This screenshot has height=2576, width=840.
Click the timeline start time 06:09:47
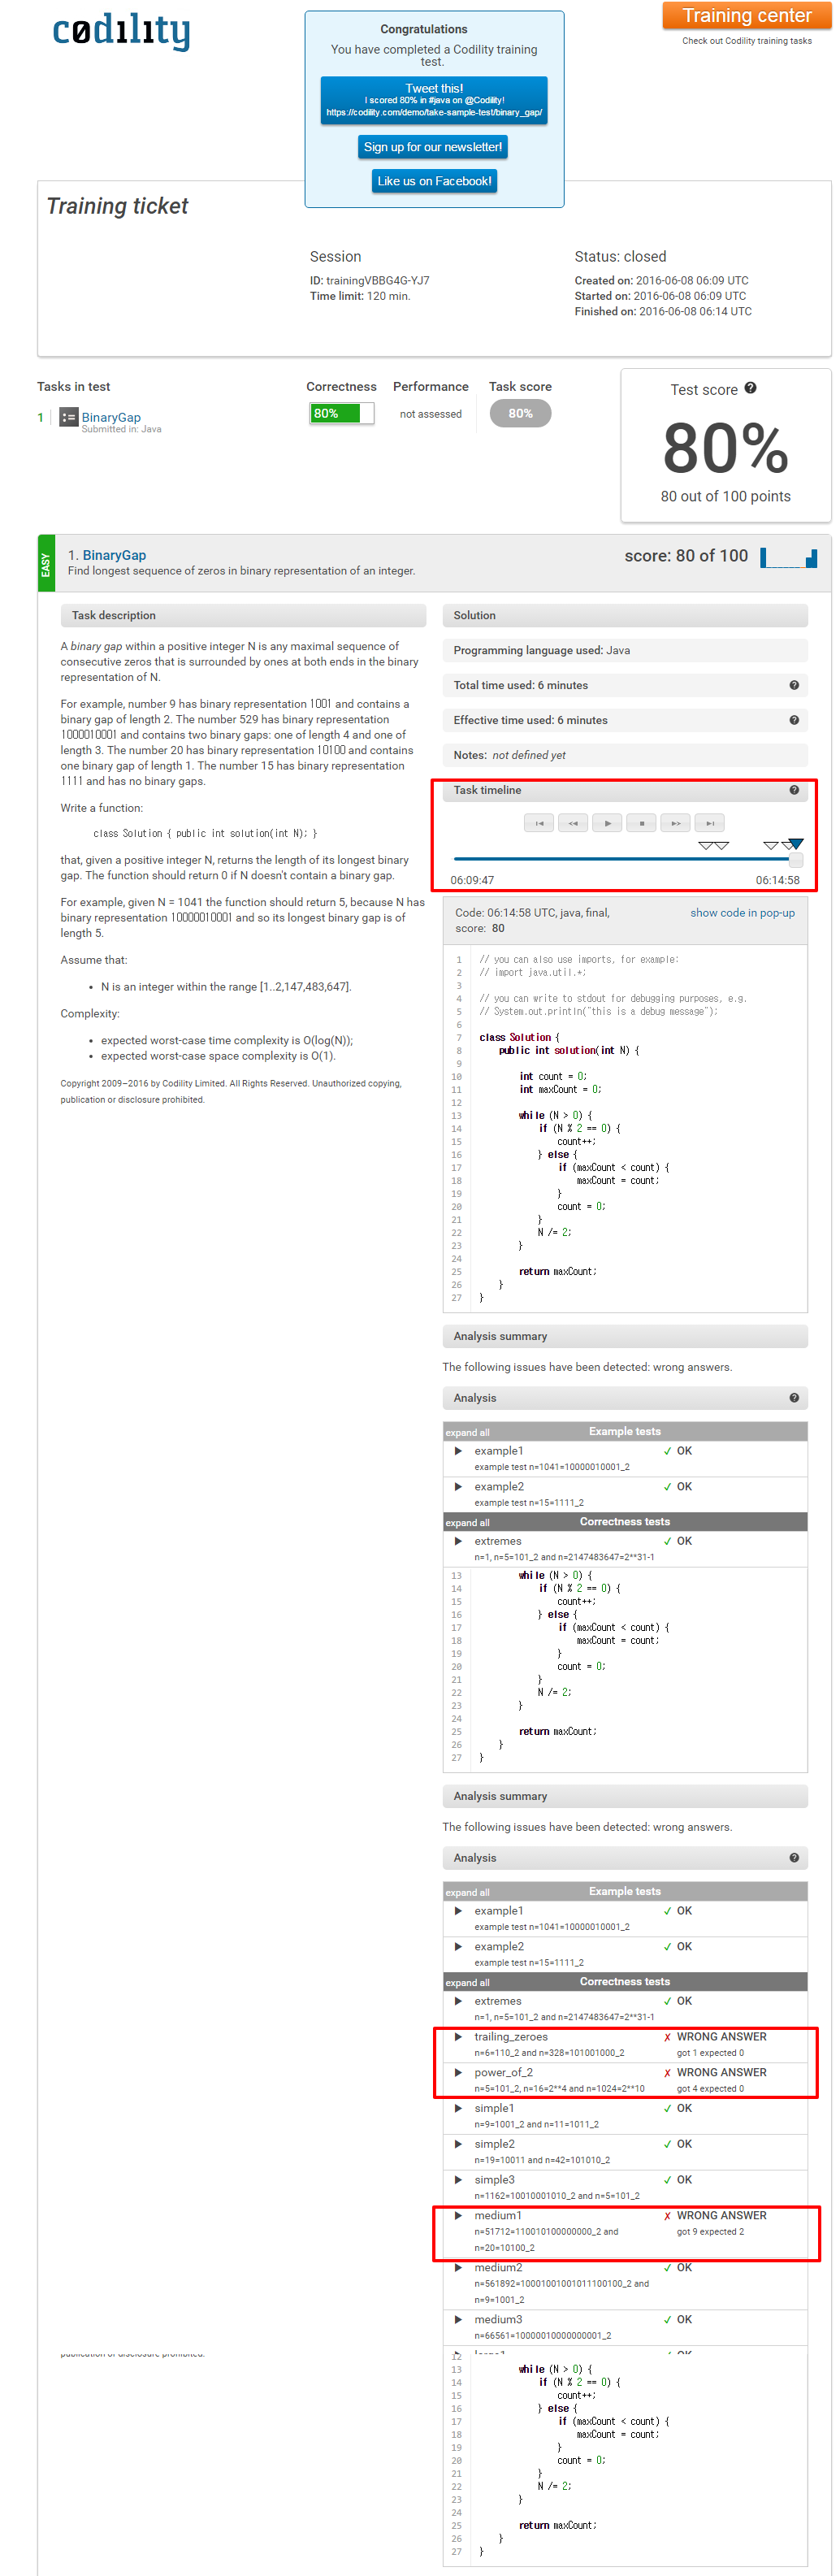(472, 881)
